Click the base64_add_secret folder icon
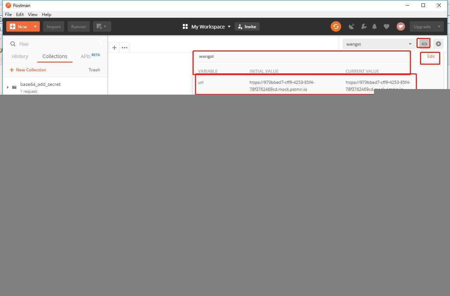 (14, 87)
